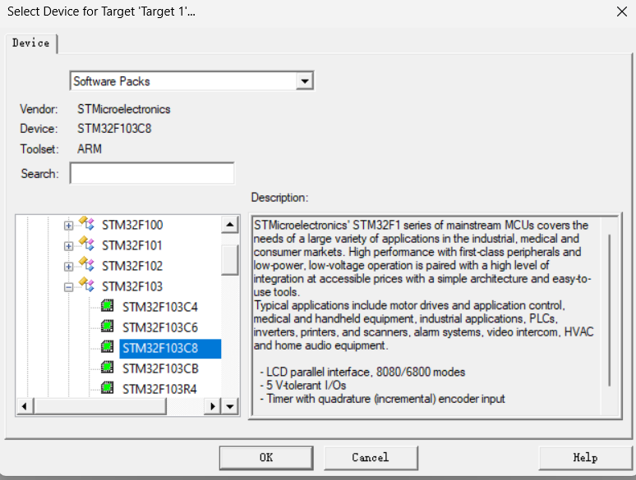Expand the STM32F102 tree node
The image size is (636, 480).
pos(68,267)
